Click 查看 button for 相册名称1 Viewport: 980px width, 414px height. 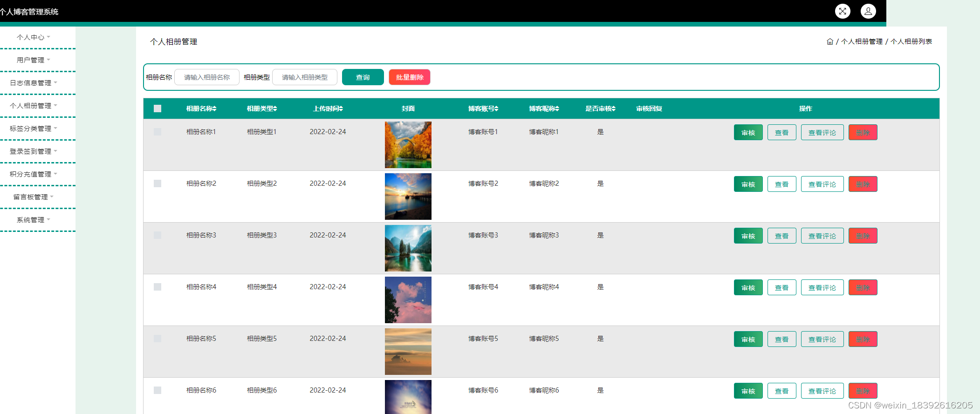pyautogui.click(x=782, y=133)
